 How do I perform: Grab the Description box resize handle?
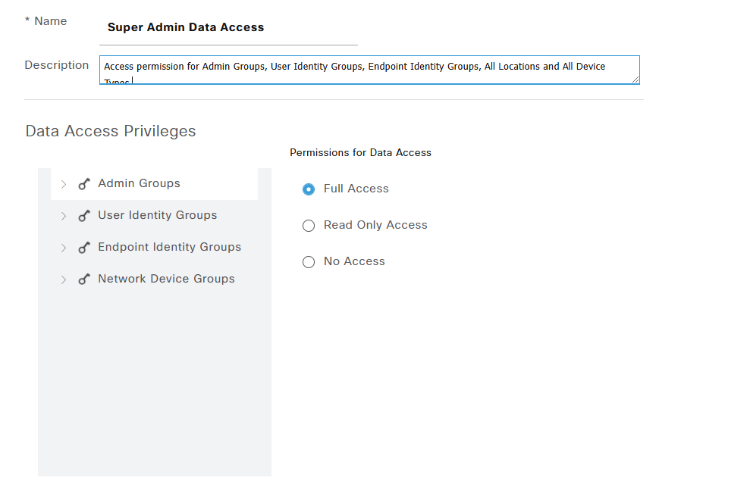coord(635,79)
